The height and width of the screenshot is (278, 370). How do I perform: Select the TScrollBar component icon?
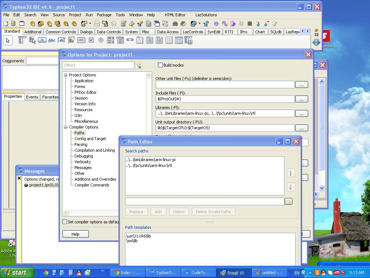tap(130, 40)
